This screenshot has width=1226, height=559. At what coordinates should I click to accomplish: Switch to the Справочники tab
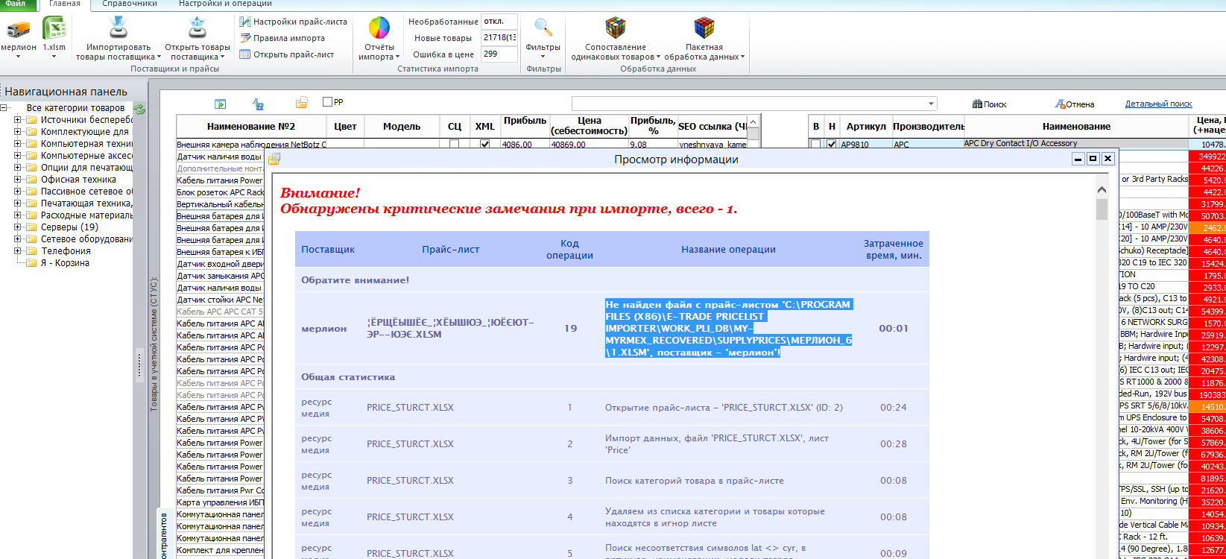tap(130, 4)
